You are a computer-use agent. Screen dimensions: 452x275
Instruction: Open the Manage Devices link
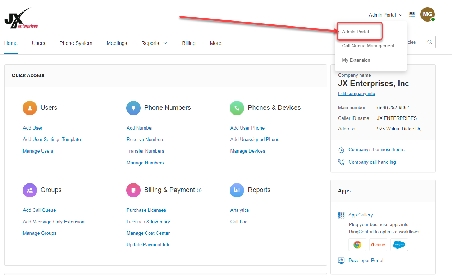pos(248,151)
